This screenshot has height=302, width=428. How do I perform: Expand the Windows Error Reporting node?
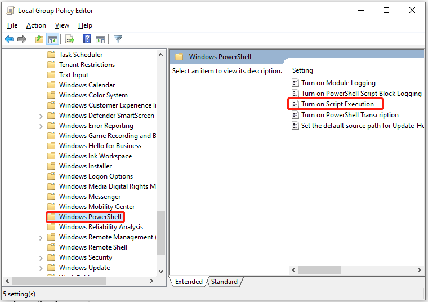click(41, 126)
